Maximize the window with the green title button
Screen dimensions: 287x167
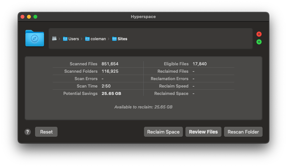pyautogui.click(x=35, y=17)
